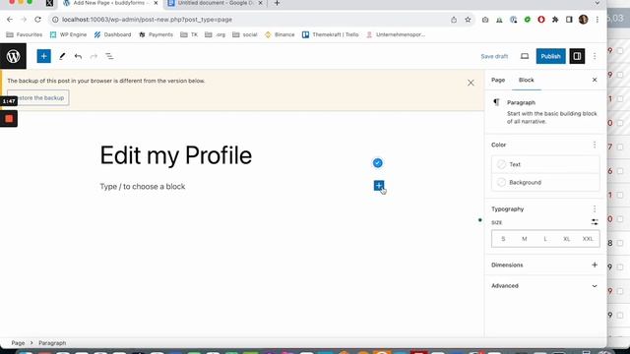The height and width of the screenshot is (354, 630).
Task: Select Paragraph in the breadcrumb
Action: point(52,343)
